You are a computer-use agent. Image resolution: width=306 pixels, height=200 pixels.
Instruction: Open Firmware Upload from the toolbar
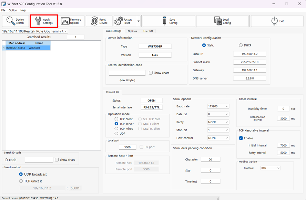click(65, 21)
